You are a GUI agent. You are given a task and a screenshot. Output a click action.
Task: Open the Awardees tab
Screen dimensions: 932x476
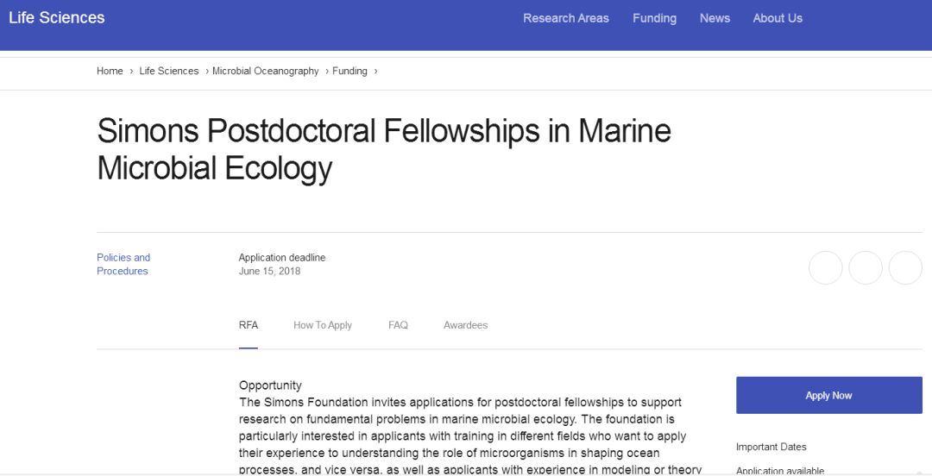click(x=465, y=325)
